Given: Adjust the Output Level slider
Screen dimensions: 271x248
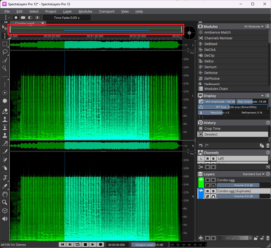Looking at the screenshot, I should point(149,245).
